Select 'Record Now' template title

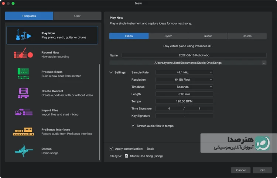pos(50,53)
